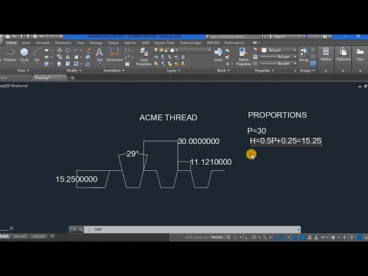Toggle ortho mode in status bar
Viewport: 368px width, 276px height.
[247, 238]
